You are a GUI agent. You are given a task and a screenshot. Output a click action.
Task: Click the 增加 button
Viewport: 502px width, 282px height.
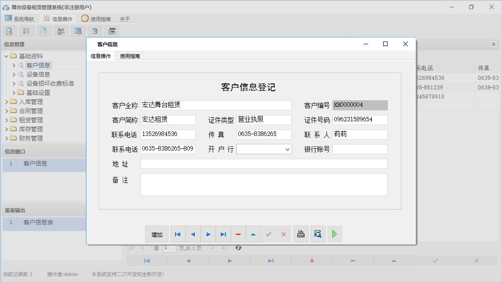coord(157,234)
